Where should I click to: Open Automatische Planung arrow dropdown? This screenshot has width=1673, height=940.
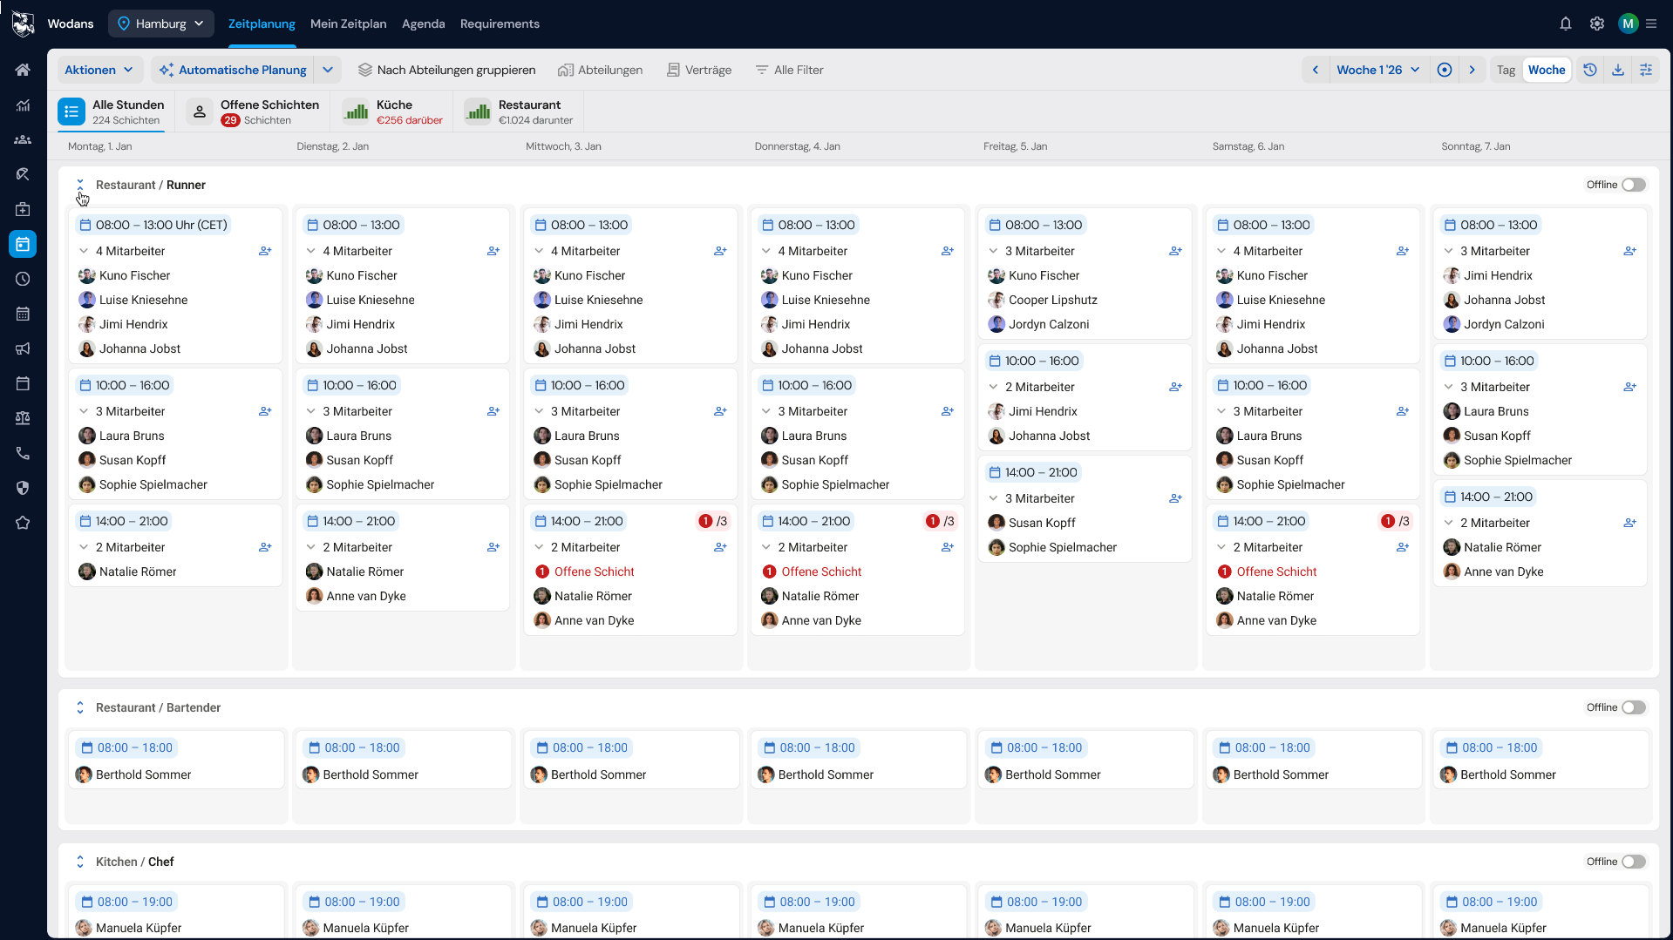tap(328, 70)
